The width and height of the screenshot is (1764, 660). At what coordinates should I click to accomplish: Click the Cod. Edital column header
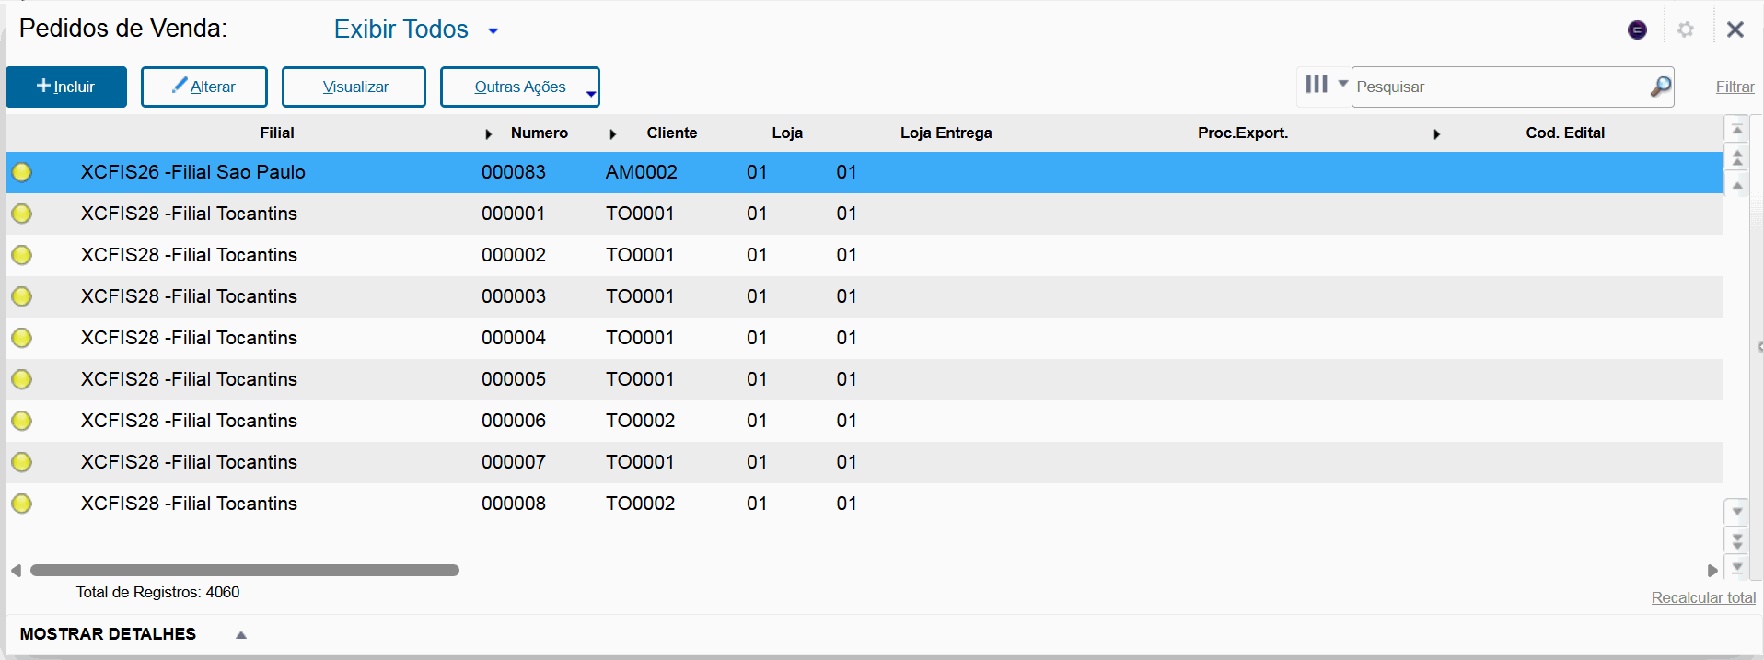(1565, 133)
